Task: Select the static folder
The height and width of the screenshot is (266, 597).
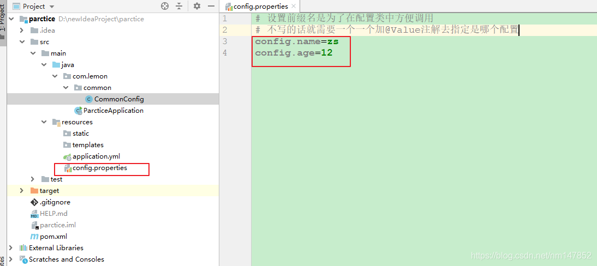Action: pyautogui.click(x=81, y=133)
